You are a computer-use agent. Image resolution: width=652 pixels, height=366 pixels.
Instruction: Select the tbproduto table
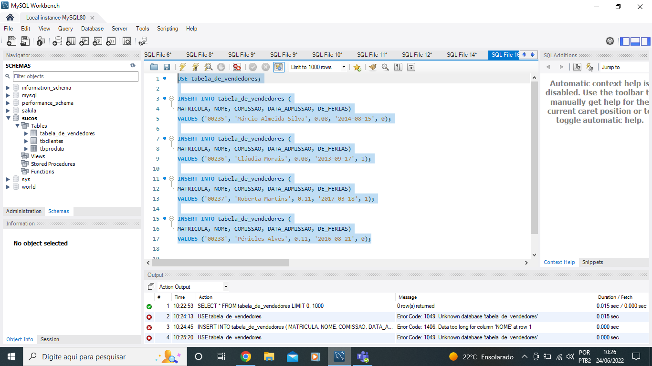(x=52, y=149)
